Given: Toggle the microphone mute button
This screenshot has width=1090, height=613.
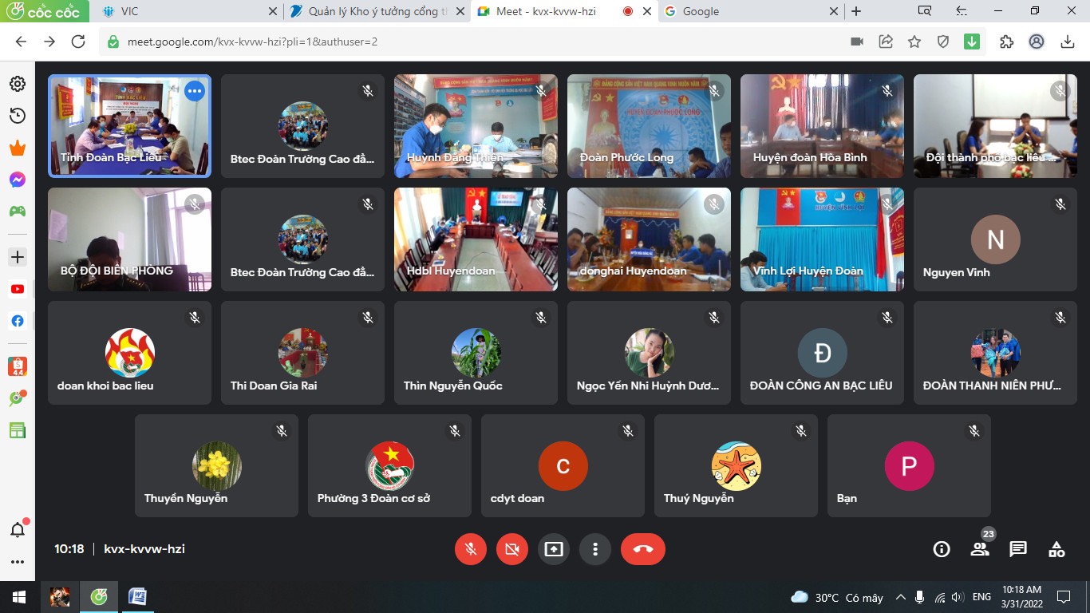Looking at the screenshot, I should pyautogui.click(x=471, y=549).
